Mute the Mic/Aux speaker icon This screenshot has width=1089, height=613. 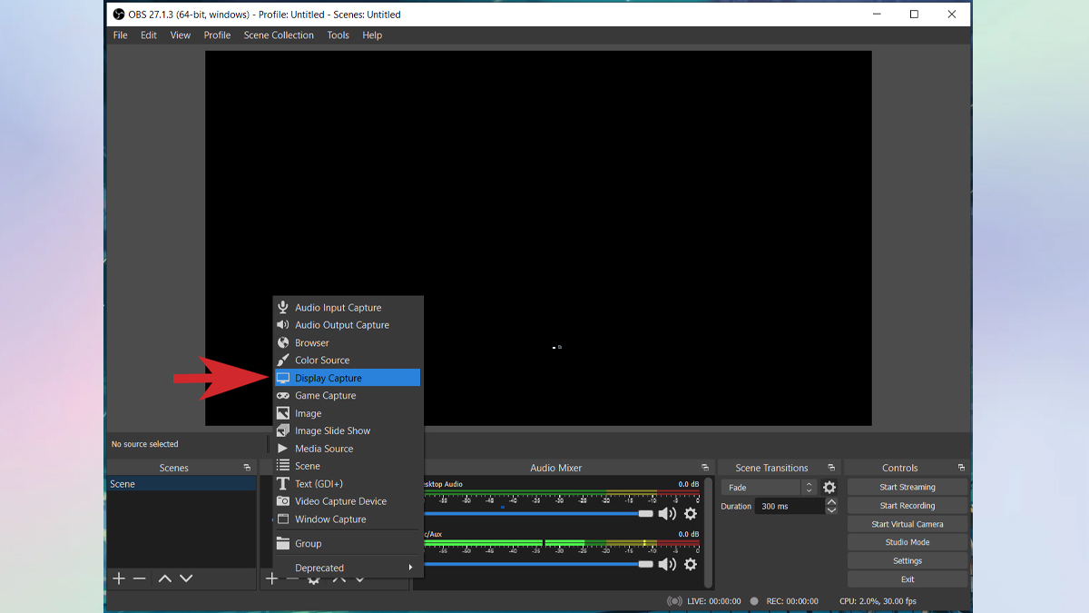(x=667, y=564)
